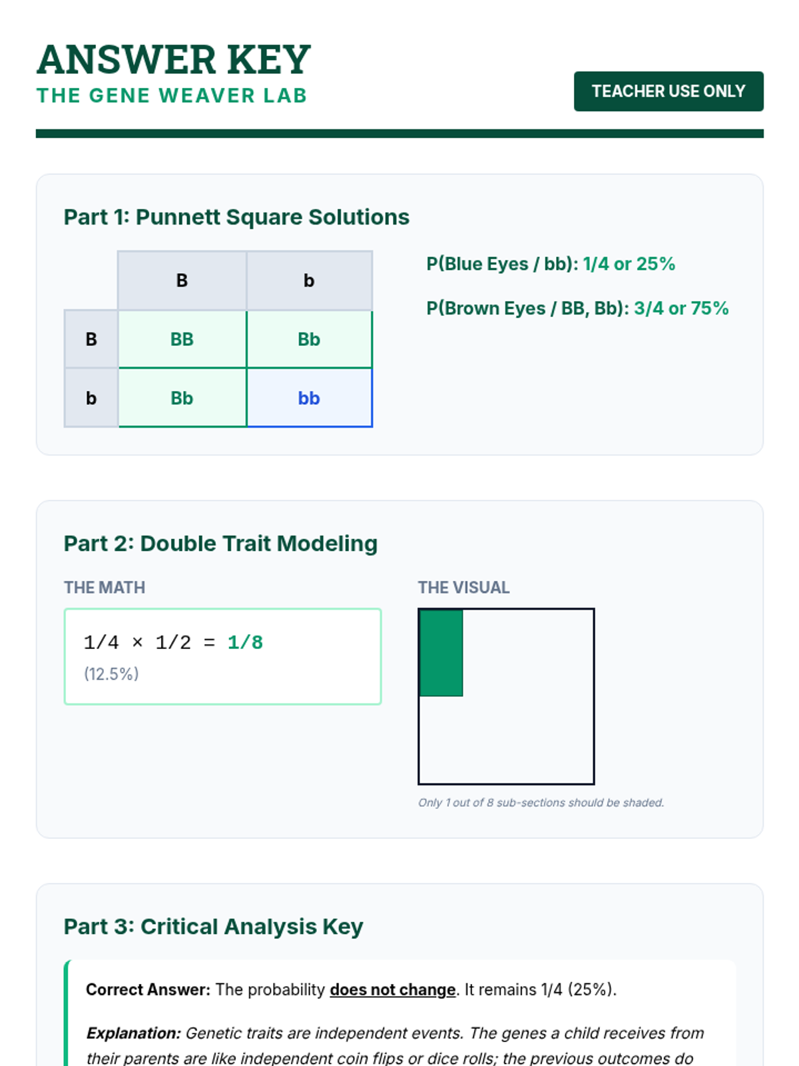This screenshot has width=799, height=1066.
Task: Click the underlined "does not change" text
Action: [392, 989]
